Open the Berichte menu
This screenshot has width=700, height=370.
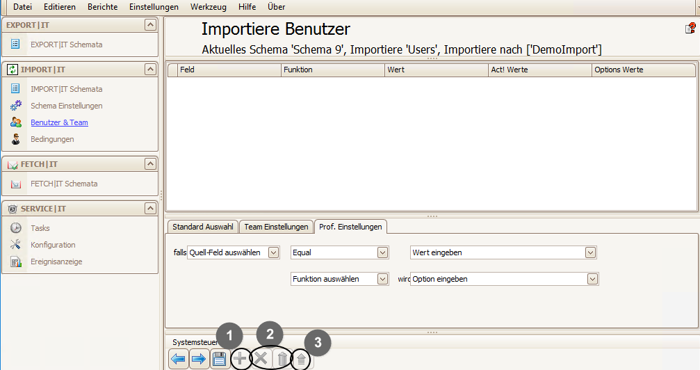tap(102, 7)
